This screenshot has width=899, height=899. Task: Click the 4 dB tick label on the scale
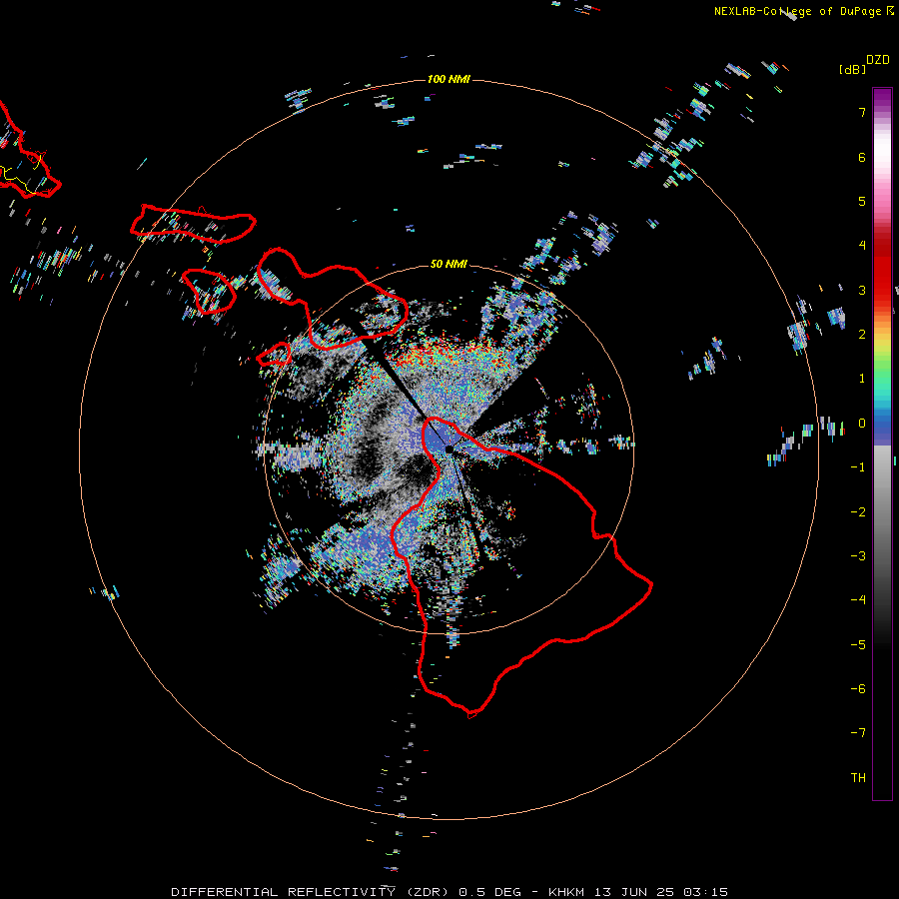[x=862, y=246]
